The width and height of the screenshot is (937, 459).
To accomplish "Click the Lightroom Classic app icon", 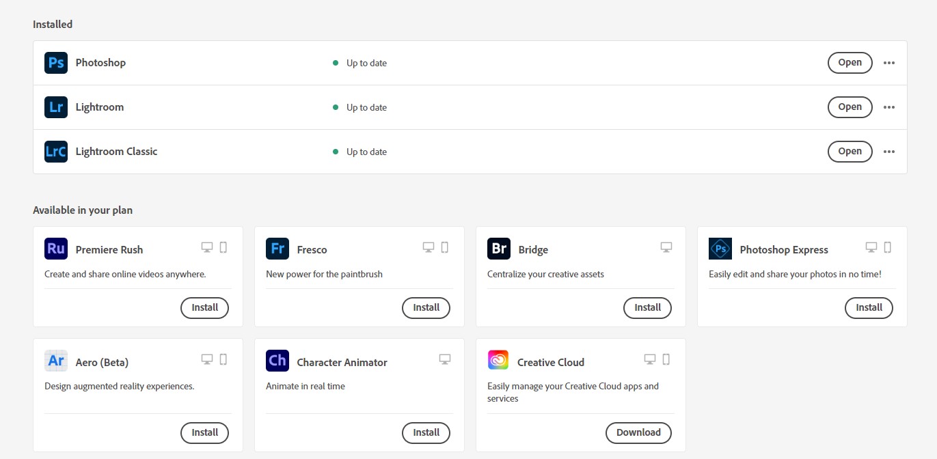I will point(56,152).
